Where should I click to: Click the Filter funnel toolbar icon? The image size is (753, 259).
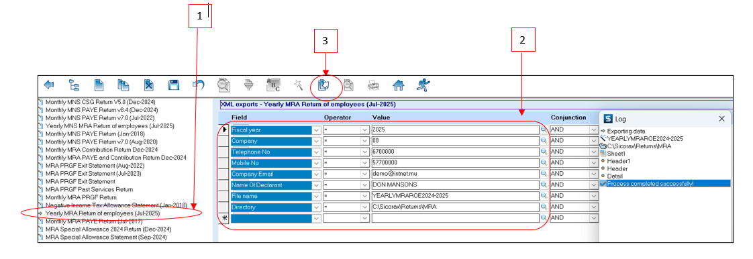pyautogui.click(x=248, y=85)
